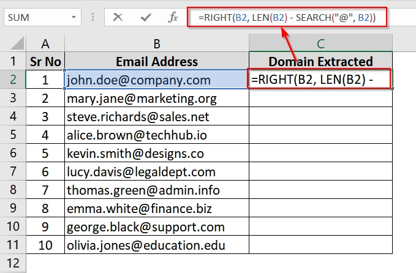The width and height of the screenshot is (416, 273).
Task: Confirm the formula with the checkmark icon
Action: tap(146, 18)
